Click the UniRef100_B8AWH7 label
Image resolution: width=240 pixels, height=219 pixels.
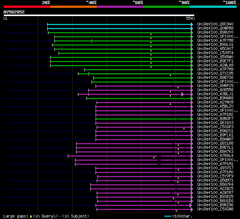(215, 139)
